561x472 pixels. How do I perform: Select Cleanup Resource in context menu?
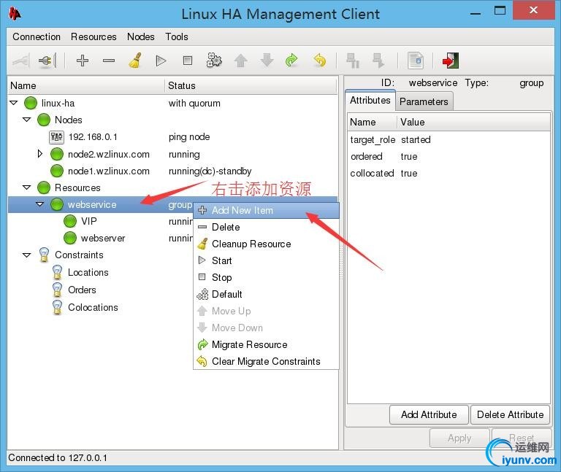266,244
